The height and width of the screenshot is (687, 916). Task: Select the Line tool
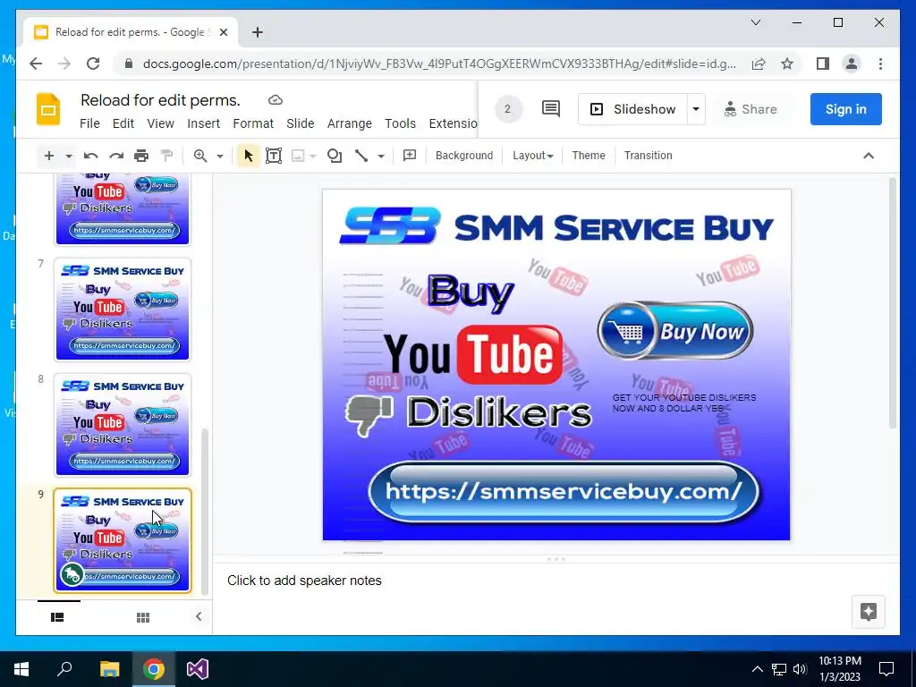[361, 156]
